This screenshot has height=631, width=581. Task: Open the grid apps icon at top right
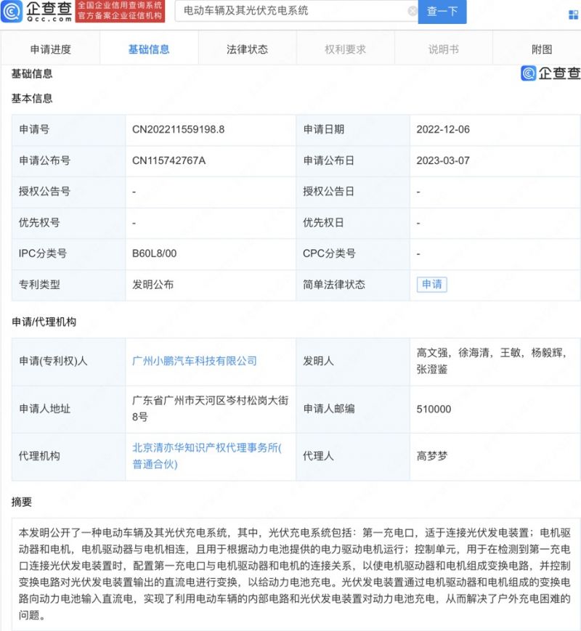pyautogui.click(x=573, y=15)
